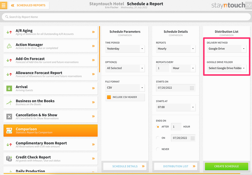Image resolution: width=252 pixels, height=175 pixels.
Task: Open the Arrival report chevron
Action: pos(93,88)
